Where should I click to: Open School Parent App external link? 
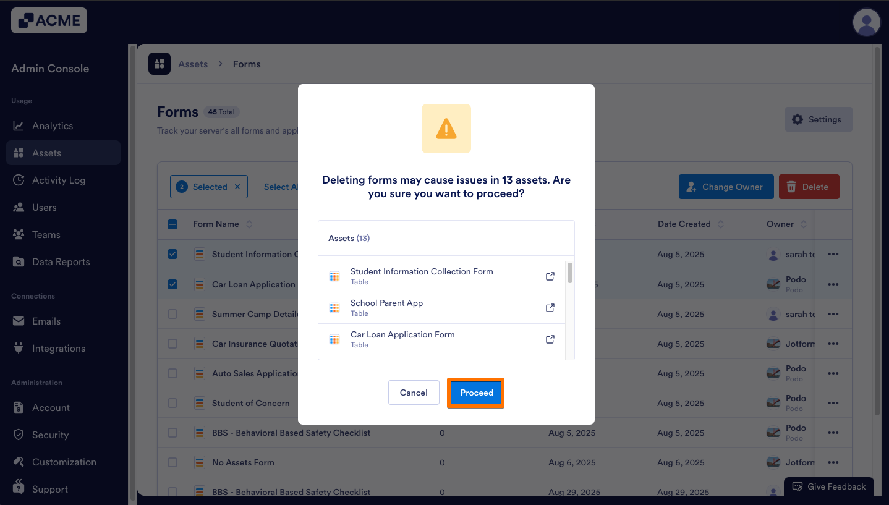550,307
